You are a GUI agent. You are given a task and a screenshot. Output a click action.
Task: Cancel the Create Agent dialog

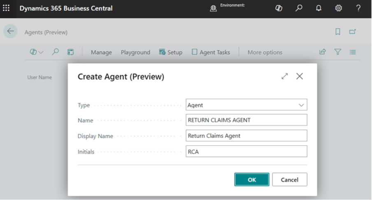(x=289, y=179)
